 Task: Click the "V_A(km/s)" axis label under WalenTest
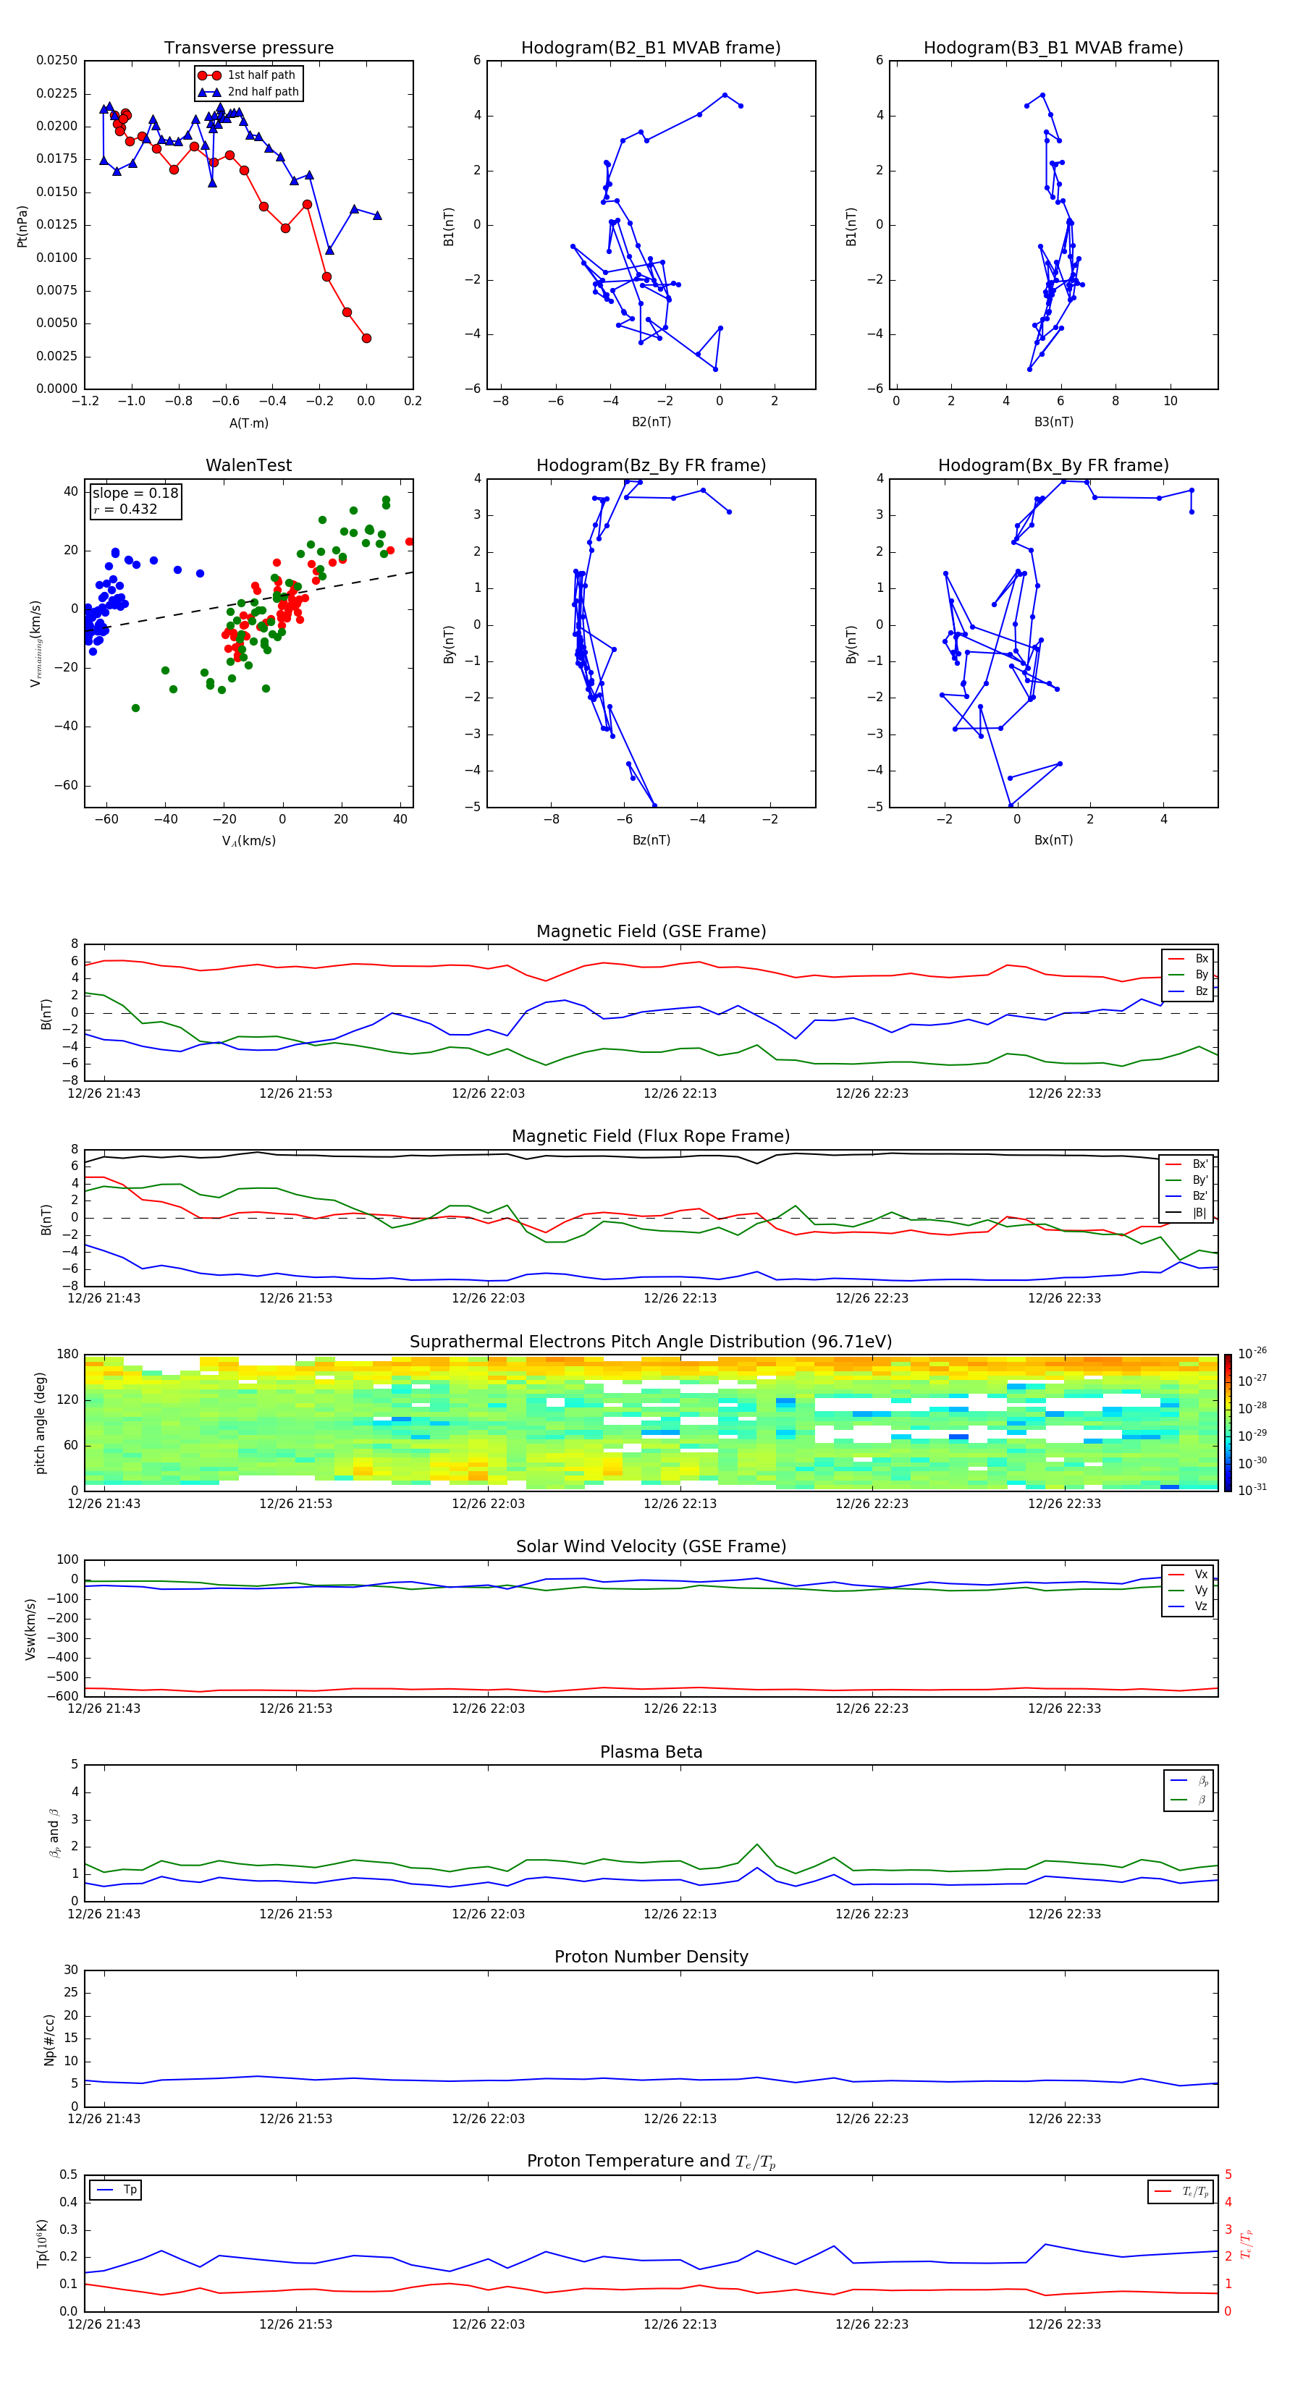(248, 841)
